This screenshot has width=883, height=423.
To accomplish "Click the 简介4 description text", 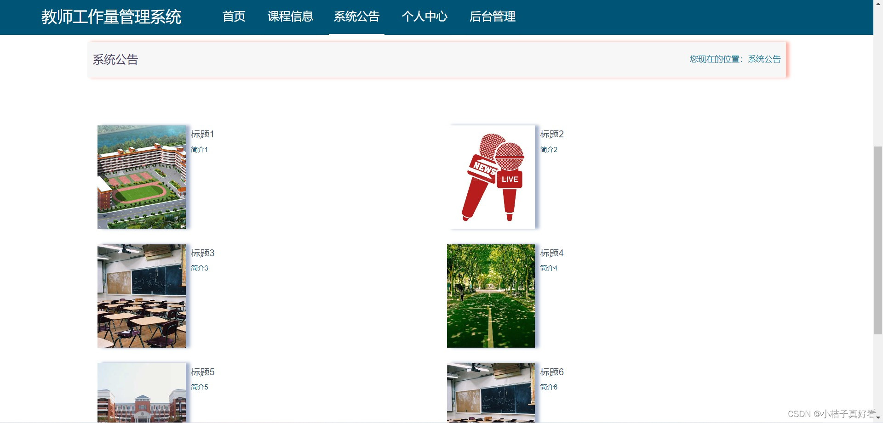I will click(x=548, y=268).
